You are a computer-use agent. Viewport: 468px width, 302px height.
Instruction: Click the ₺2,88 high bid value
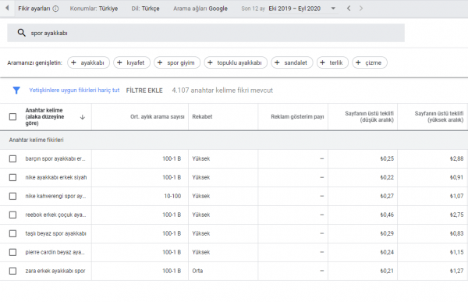tap(456, 158)
